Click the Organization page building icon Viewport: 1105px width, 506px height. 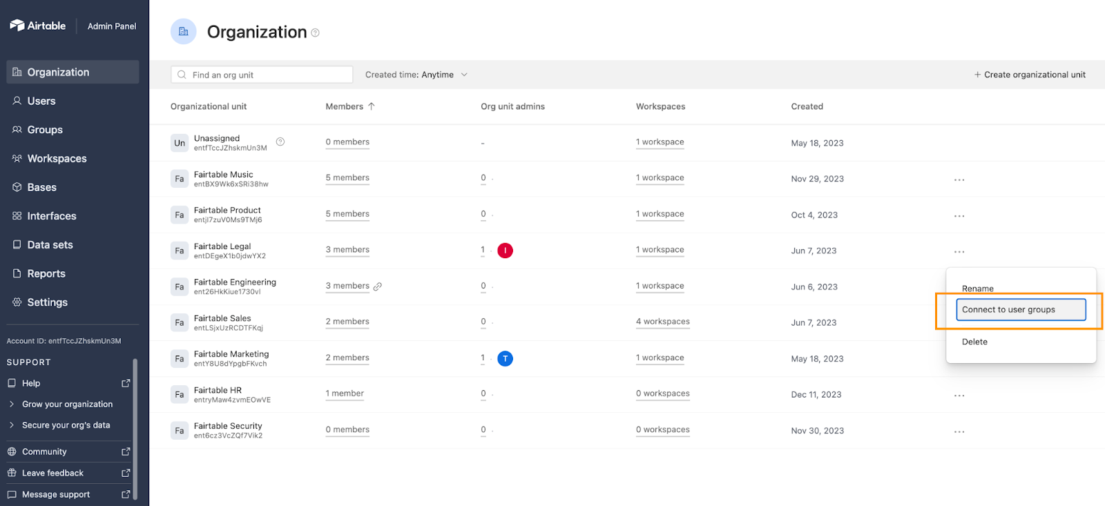coord(184,32)
